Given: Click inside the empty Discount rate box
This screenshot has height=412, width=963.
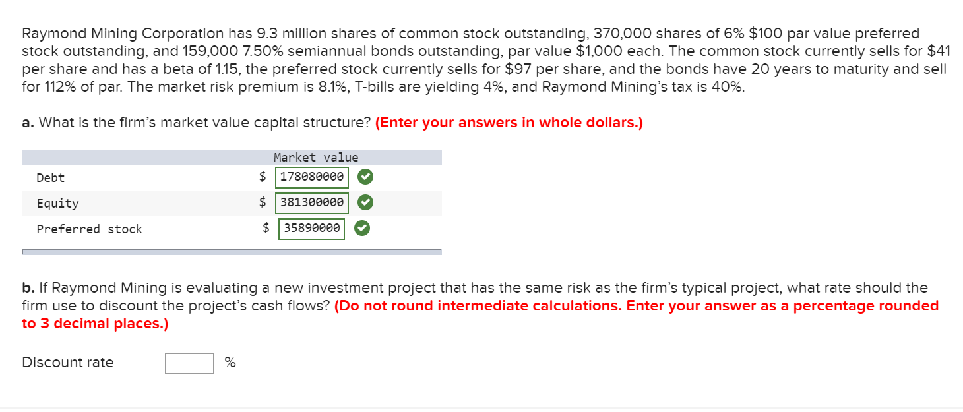Looking at the screenshot, I should [189, 363].
